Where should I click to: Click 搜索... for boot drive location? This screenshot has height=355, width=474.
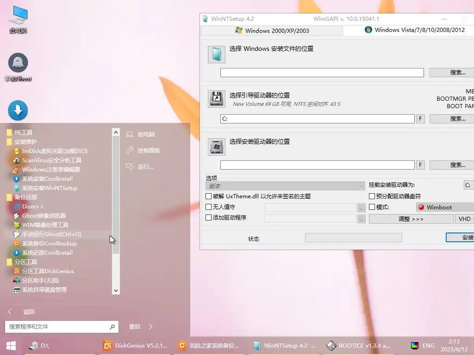452,119
